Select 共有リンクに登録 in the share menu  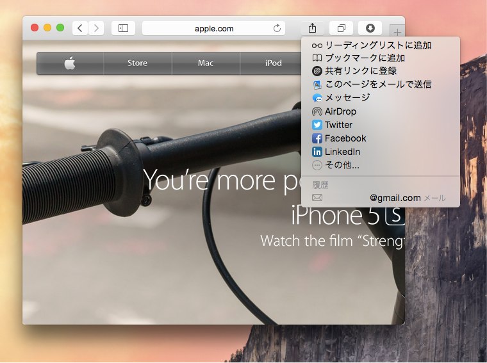click(381, 71)
